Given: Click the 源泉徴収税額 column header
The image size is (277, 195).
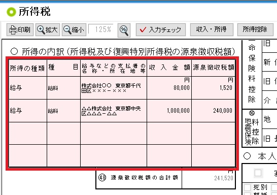Looking at the screenshot, I should coord(214,68).
